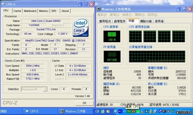Click the Instructions field listing MMX, SSE
The image size is (193, 115).
click(55, 53)
